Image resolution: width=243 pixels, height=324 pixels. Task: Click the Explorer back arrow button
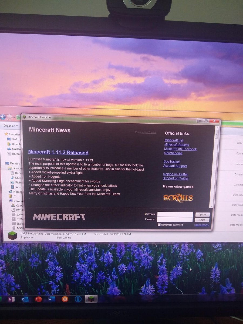click(x=3, y=117)
